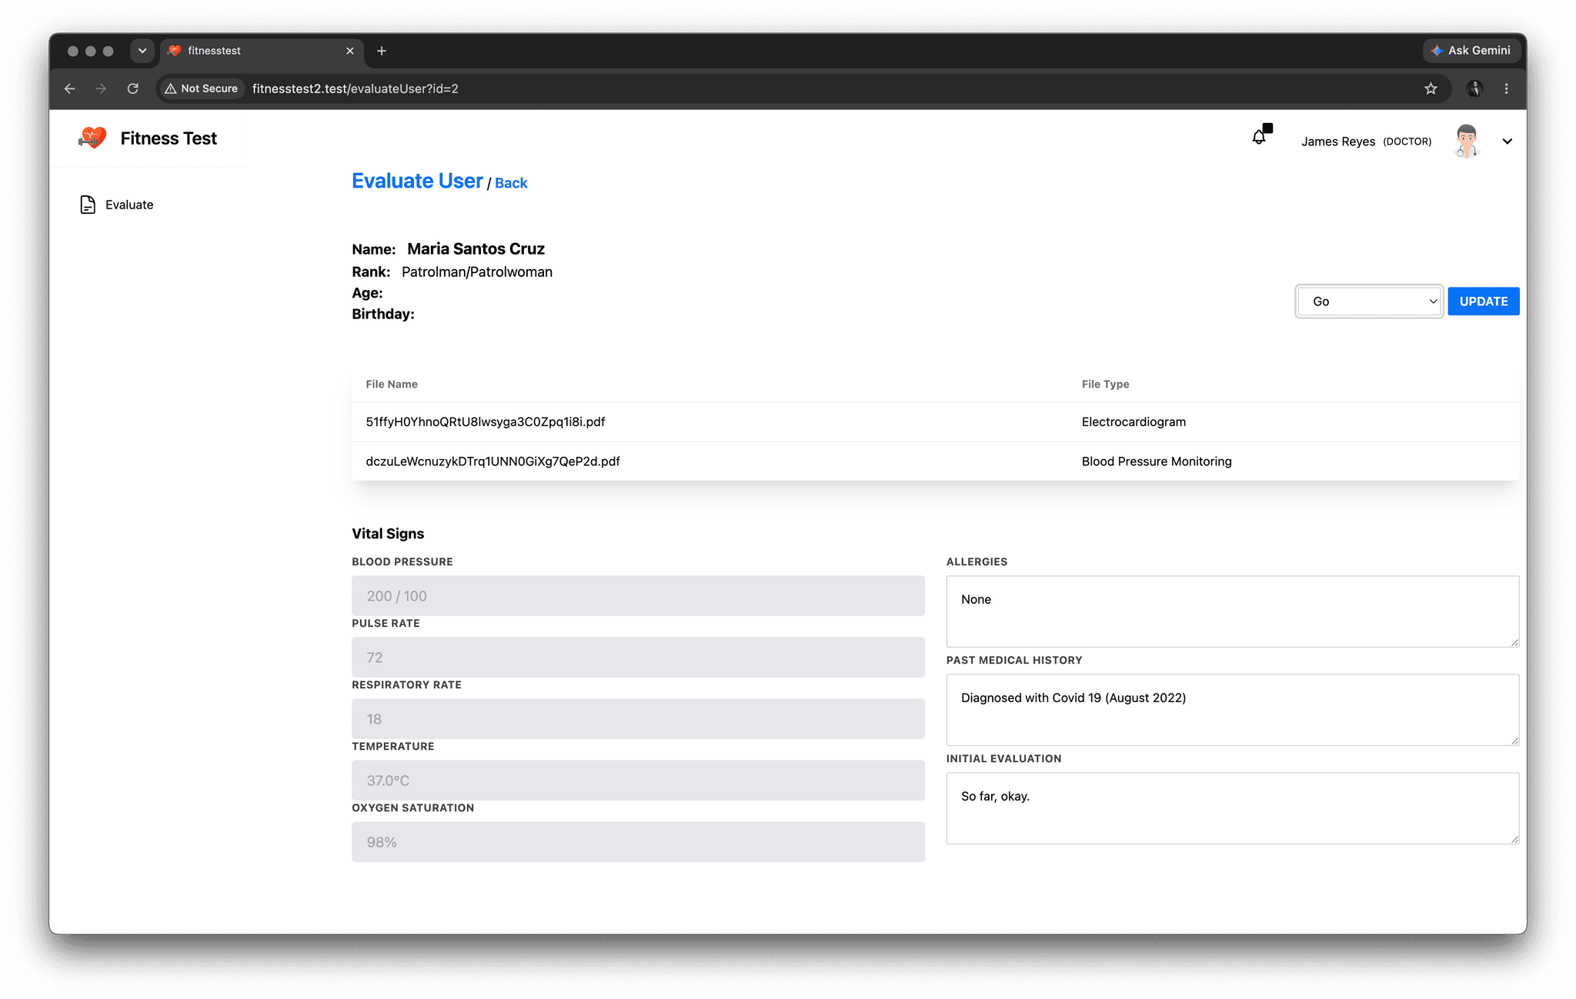The width and height of the screenshot is (1576, 999).
Task: Click the James Reyes user name
Action: click(x=1338, y=142)
